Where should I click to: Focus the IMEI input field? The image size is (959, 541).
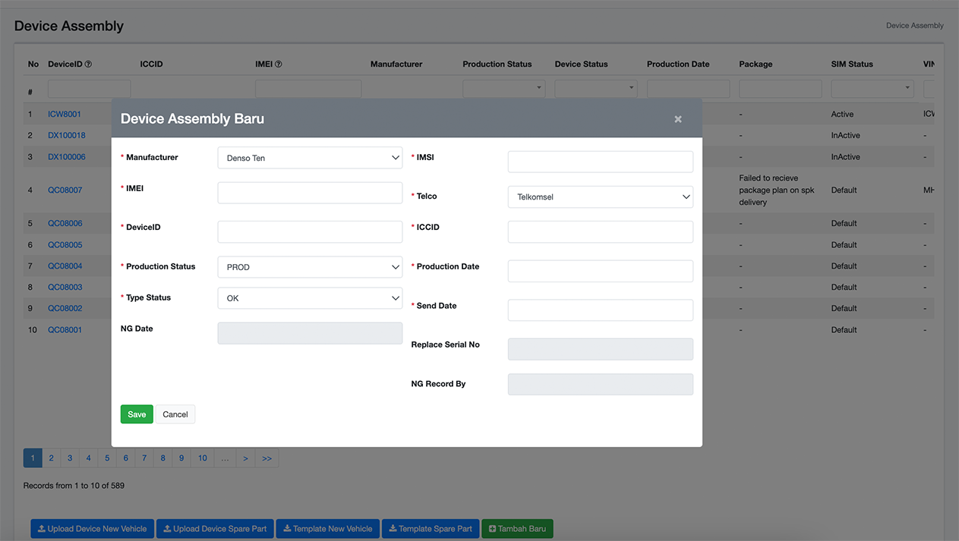(x=310, y=193)
